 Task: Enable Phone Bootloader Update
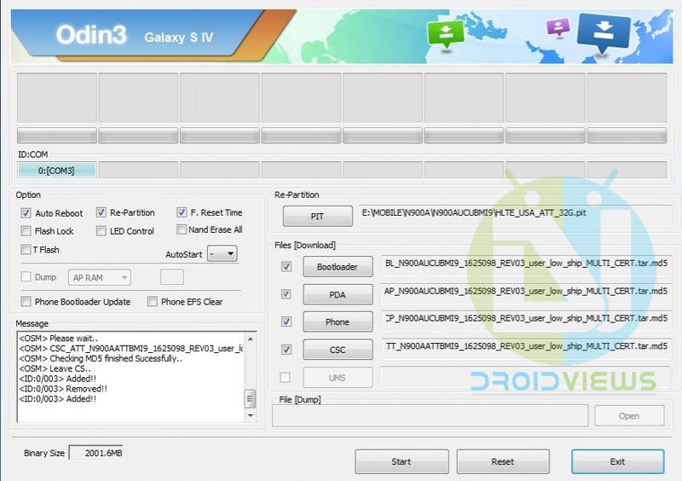pyautogui.click(x=26, y=302)
